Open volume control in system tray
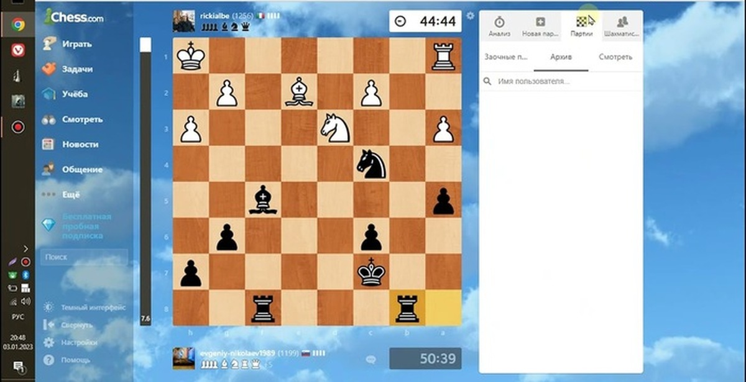 coord(25,301)
